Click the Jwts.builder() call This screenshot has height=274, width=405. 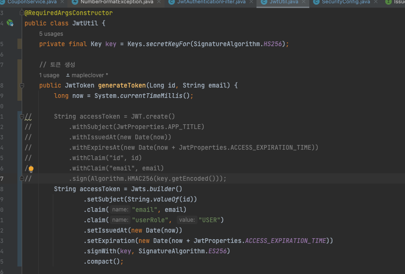click(x=157, y=189)
